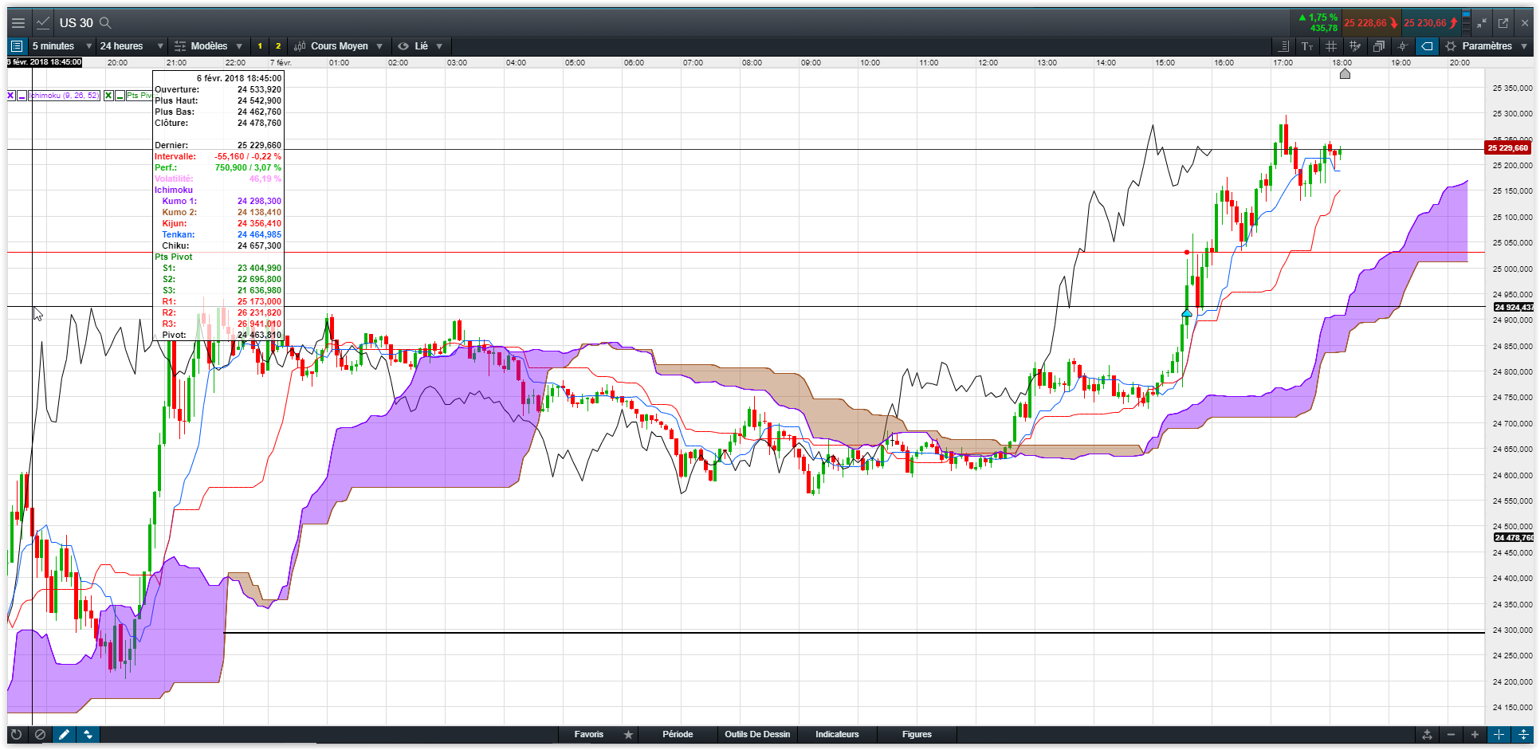The width and height of the screenshot is (1540, 750).
Task: Remove the Pts Pivot indicator
Action: point(108,96)
